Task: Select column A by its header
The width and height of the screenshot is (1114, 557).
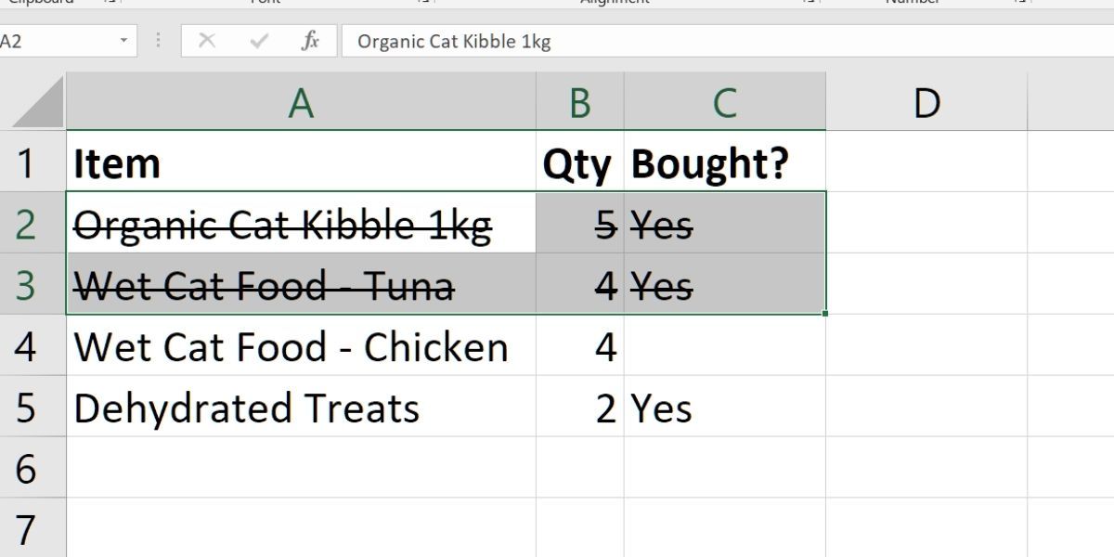Action: click(301, 102)
